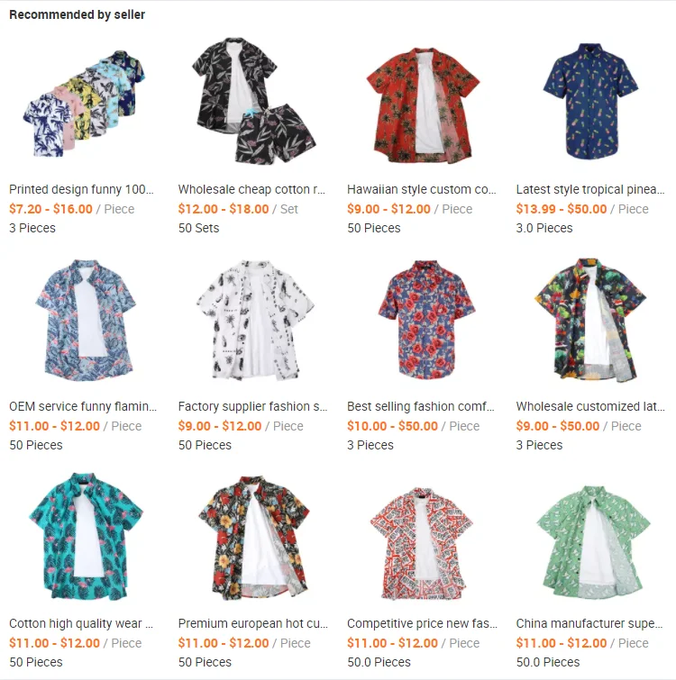Open the blue flamingo shirt thumbnail
The width and height of the screenshot is (676, 680).
(85, 321)
